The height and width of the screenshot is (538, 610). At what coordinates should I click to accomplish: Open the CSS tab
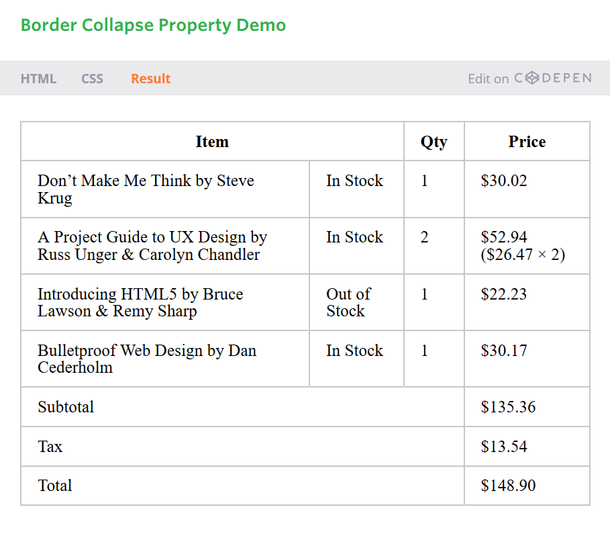[x=92, y=79]
